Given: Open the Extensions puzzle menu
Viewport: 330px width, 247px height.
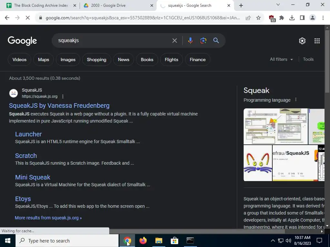Looking at the screenshot, I should click(282, 18).
